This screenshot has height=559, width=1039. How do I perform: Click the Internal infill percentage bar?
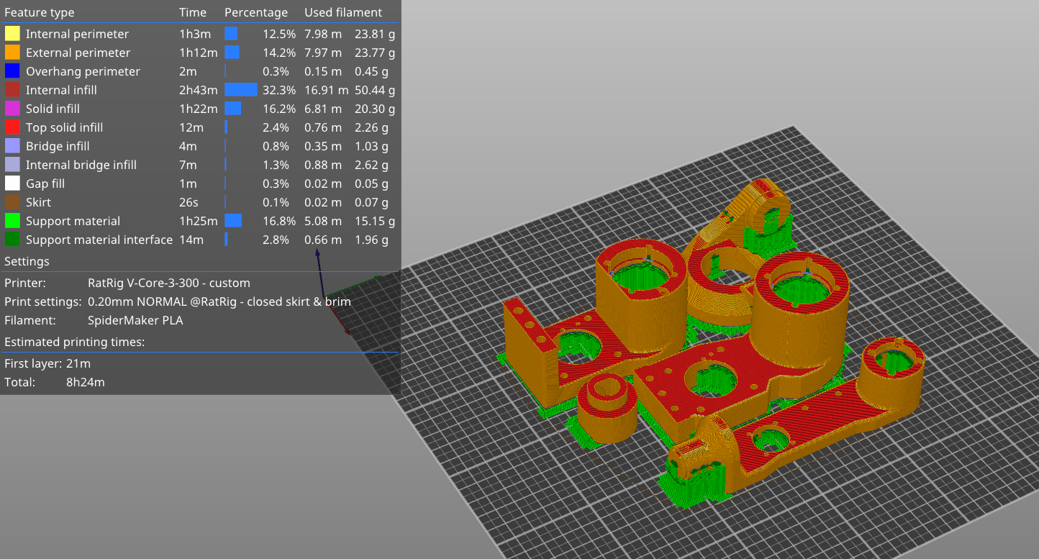(241, 90)
